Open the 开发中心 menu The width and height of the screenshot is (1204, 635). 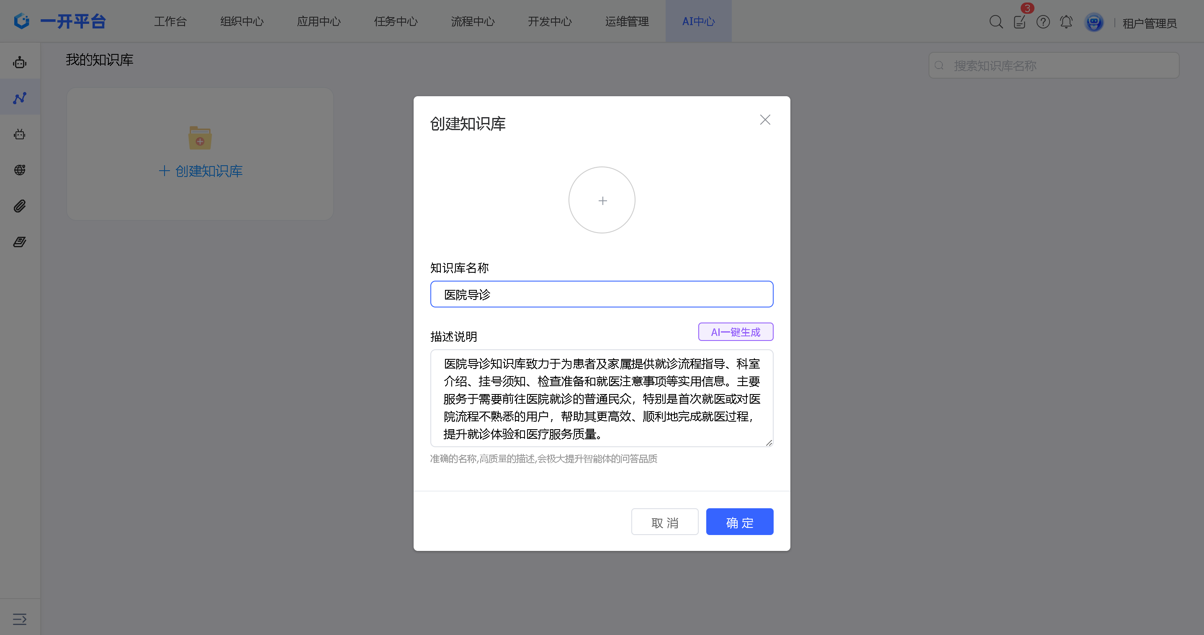click(550, 21)
